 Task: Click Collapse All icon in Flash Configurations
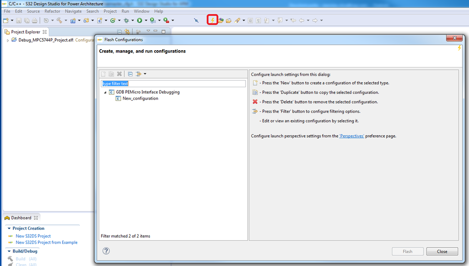(x=130, y=74)
